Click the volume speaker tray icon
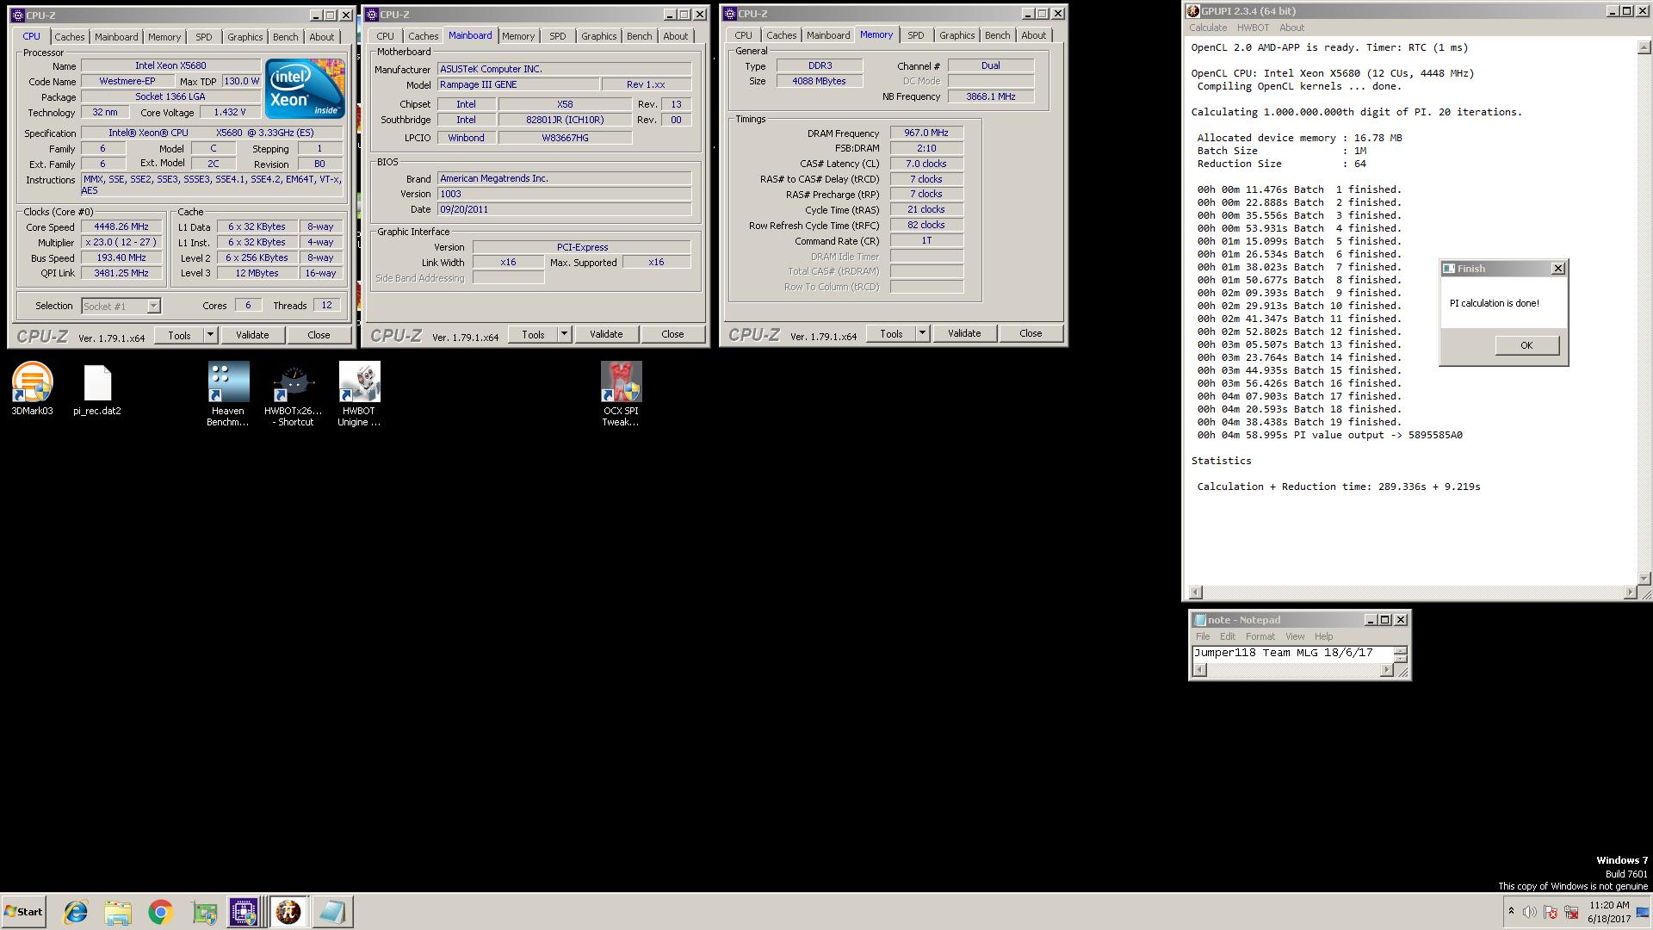 (1530, 912)
